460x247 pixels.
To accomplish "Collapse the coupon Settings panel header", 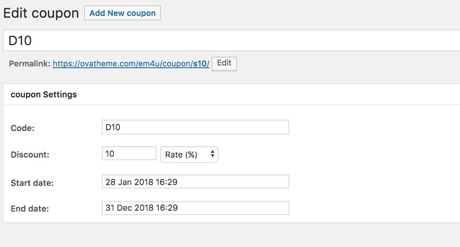I will 230,94.
